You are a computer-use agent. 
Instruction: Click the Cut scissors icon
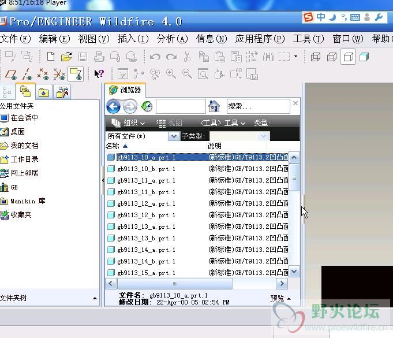click(187, 57)
